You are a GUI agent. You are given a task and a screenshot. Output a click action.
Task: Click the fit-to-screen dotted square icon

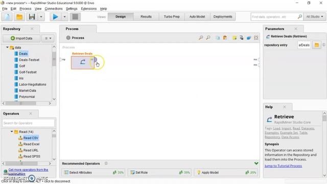(x=256, y=38)
